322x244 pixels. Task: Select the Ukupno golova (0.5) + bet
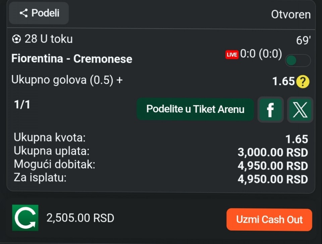[x=67, y=80]
